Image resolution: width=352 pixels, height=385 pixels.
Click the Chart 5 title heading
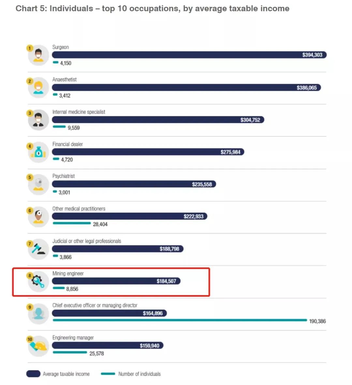click(153, 8)
